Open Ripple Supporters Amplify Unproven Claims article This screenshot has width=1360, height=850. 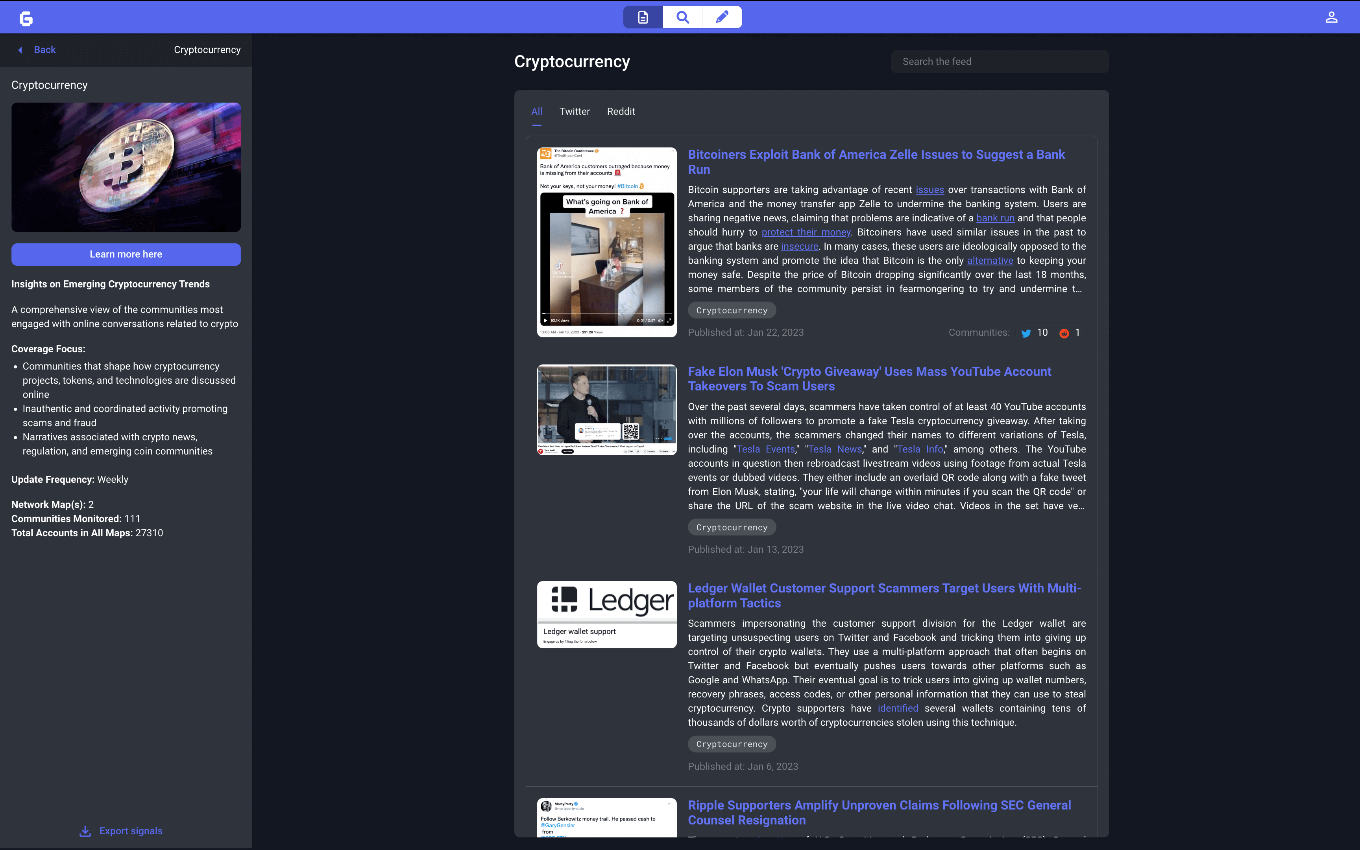tap(880, 812)
